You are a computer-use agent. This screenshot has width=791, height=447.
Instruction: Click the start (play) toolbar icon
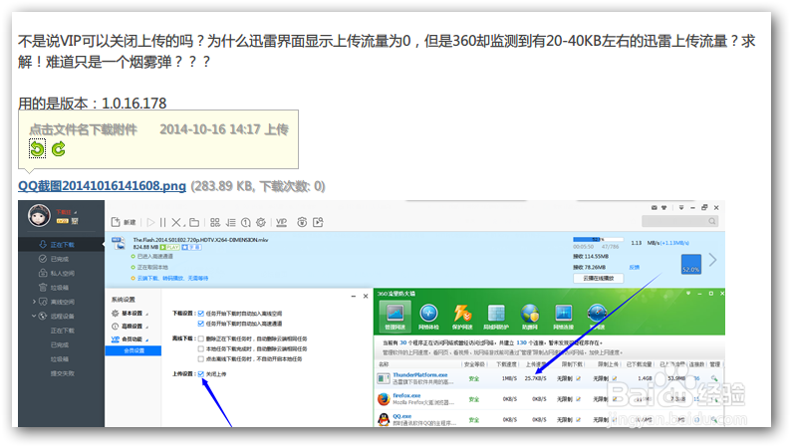150,222
